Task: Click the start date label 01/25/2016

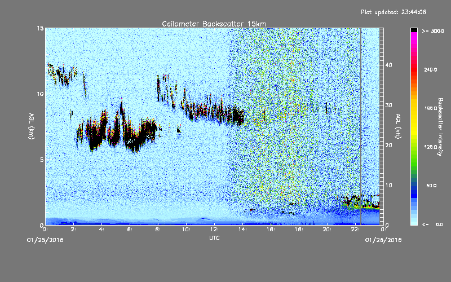Action: (45, 240)
